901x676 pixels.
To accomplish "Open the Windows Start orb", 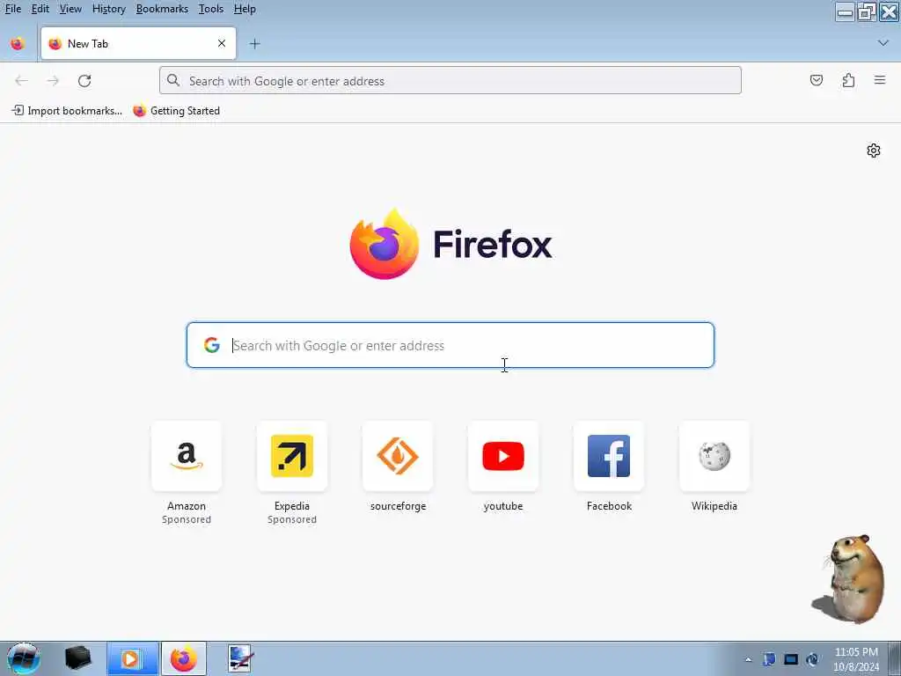I will coord(24,658).
